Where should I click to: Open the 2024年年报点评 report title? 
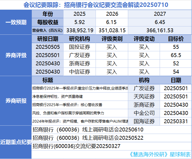[80, 121]
